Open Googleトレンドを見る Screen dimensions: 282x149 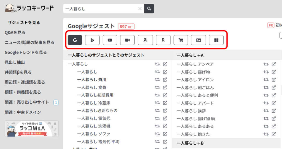click(26, 52)
